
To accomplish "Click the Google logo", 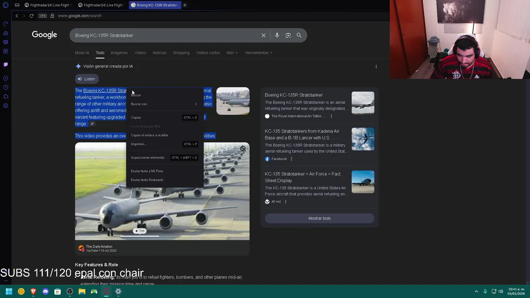I will tap(44, 35).
